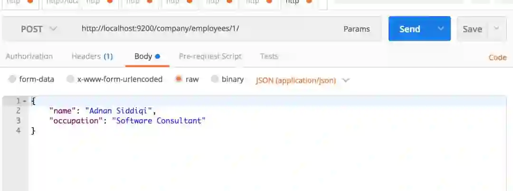Save the request
The height and width of the screenshot is (191, 513).
[472, 29]
